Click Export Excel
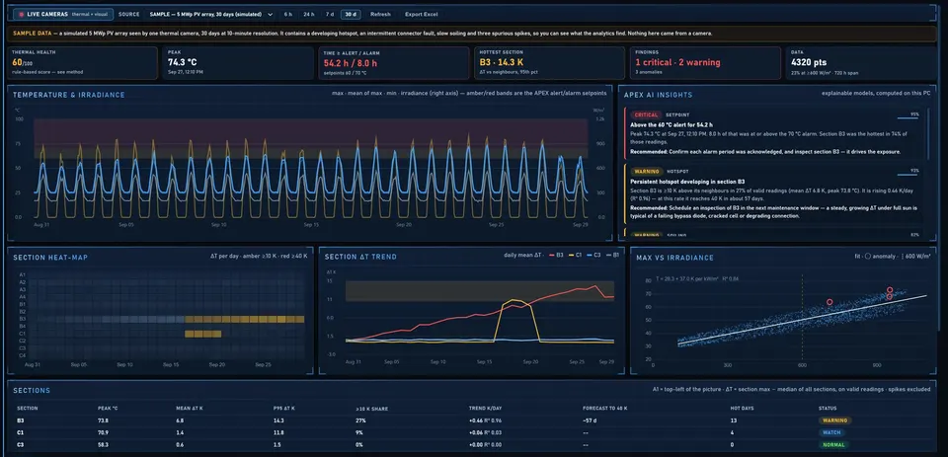This screenshot has height=457, width=948. (421, 14)
